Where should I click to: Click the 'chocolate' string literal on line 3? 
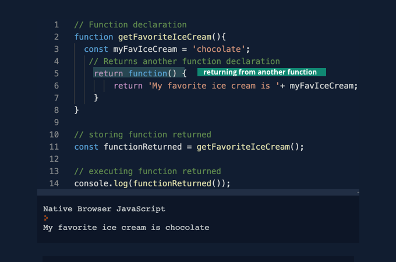[218, 49]
